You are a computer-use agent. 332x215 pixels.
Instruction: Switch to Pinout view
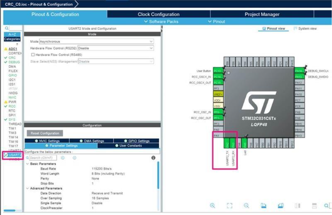(273, 29)
